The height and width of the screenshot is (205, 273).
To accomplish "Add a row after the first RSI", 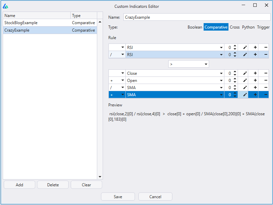I will pos(255,48).
